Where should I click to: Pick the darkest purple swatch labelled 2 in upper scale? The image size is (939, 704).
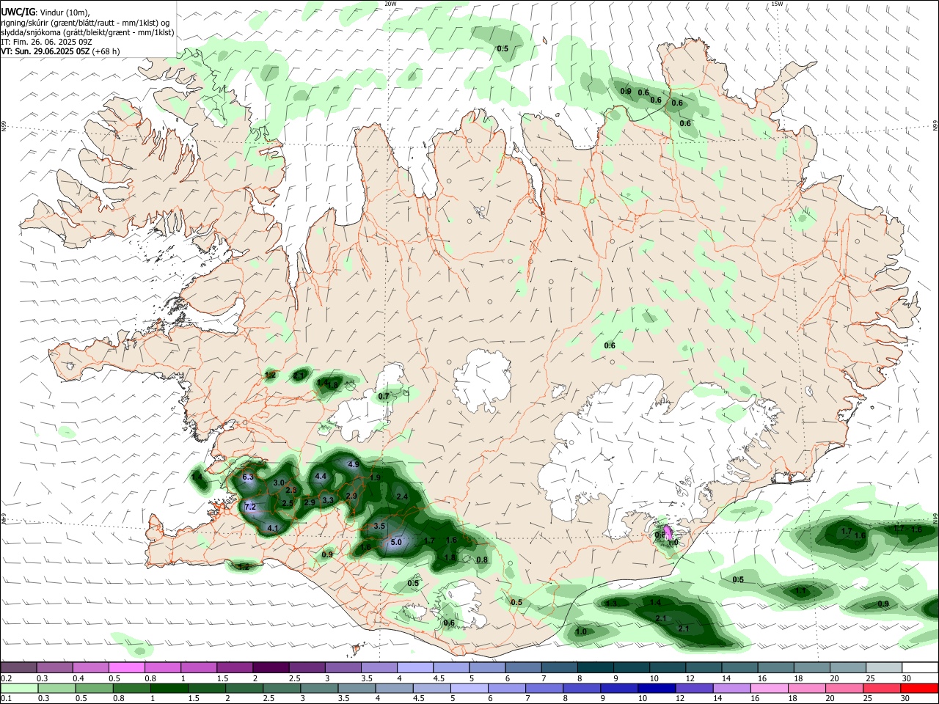(270, 667)
